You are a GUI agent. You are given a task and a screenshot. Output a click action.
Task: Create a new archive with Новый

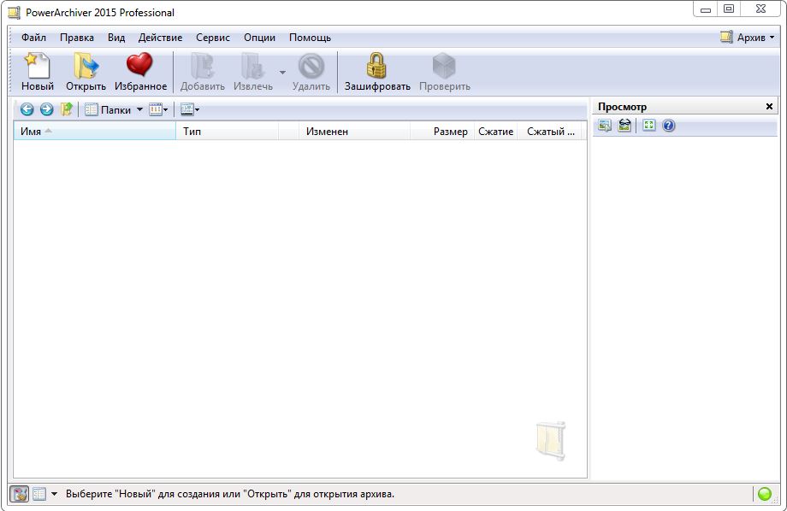[x=38, y=72]
